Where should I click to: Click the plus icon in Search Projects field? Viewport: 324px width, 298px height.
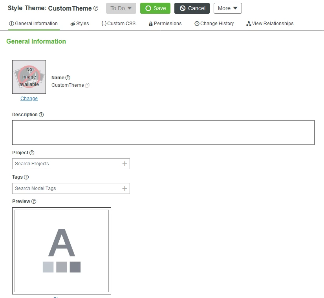point(125,164)
